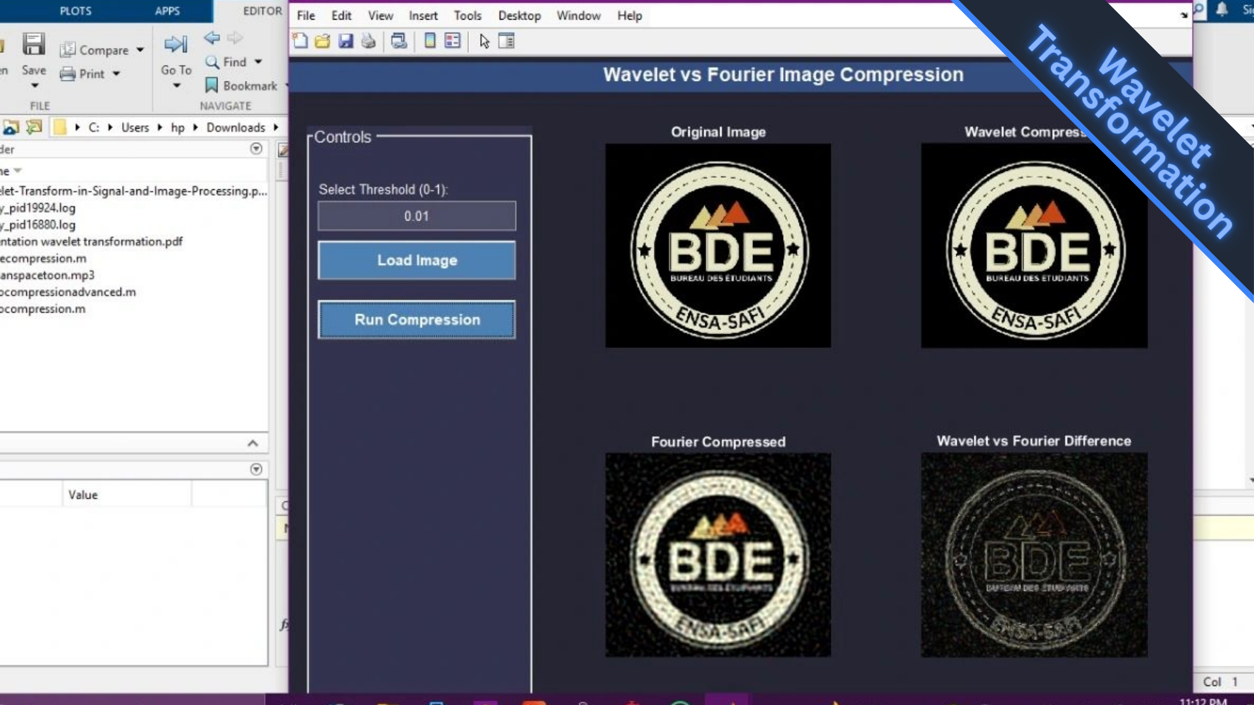The height and width of the screenshot is (705, 1254).
Task: Click the Save Figure floppy icon
Action: 346,41
